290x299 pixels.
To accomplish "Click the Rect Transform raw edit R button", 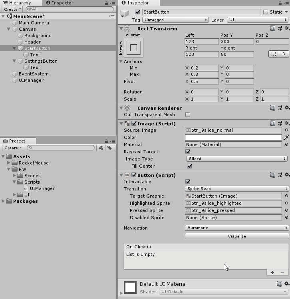I will [x=284, y=54].
